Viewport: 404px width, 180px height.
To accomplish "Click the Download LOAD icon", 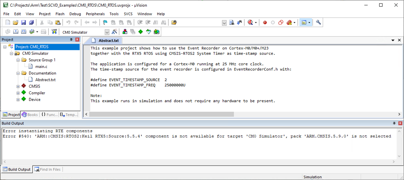I will click(55, 32).
